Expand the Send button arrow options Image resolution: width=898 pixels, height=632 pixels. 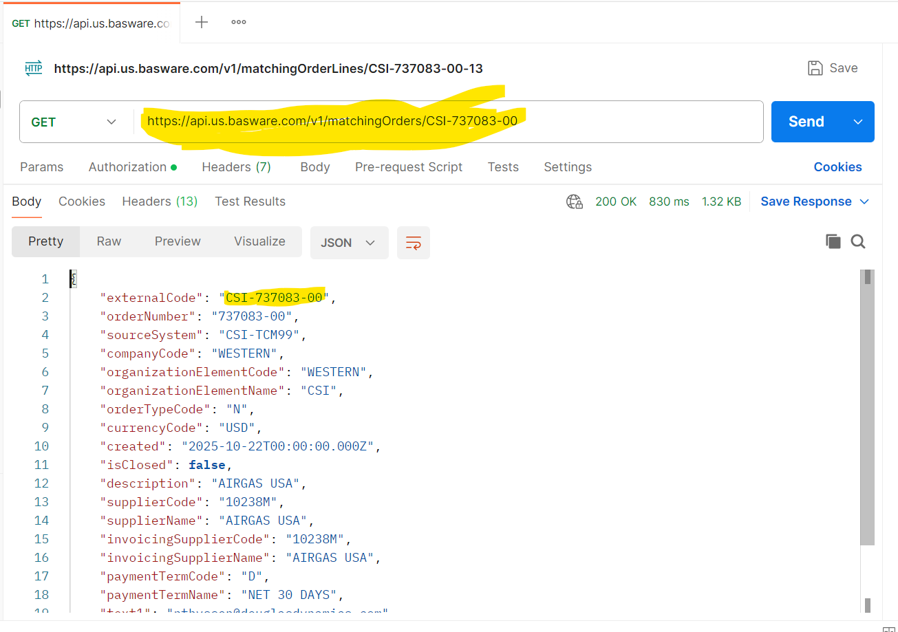pos(858,122)
